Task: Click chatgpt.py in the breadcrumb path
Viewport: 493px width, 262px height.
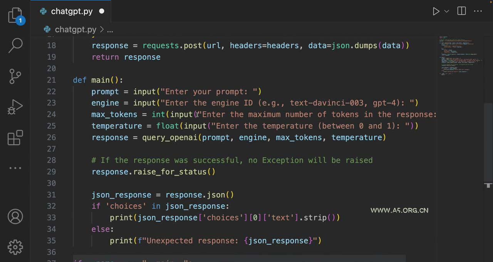Action: pos(75,30)
